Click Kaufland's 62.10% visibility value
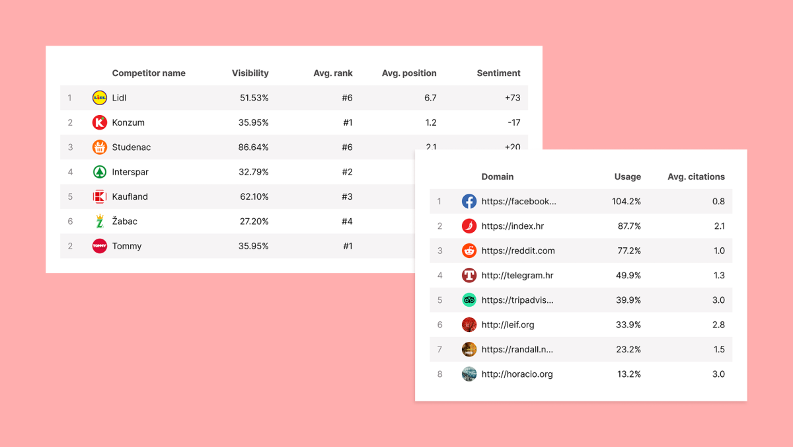 254,196
